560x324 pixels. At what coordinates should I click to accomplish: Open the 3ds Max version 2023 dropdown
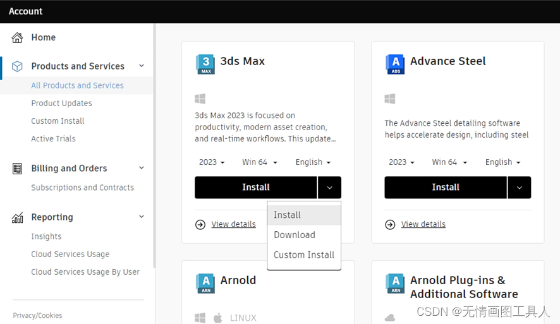(212, 162)
